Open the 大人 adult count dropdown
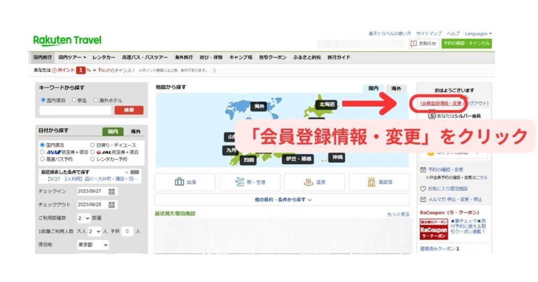Screen dimensions: 538x282 [95, 231]
